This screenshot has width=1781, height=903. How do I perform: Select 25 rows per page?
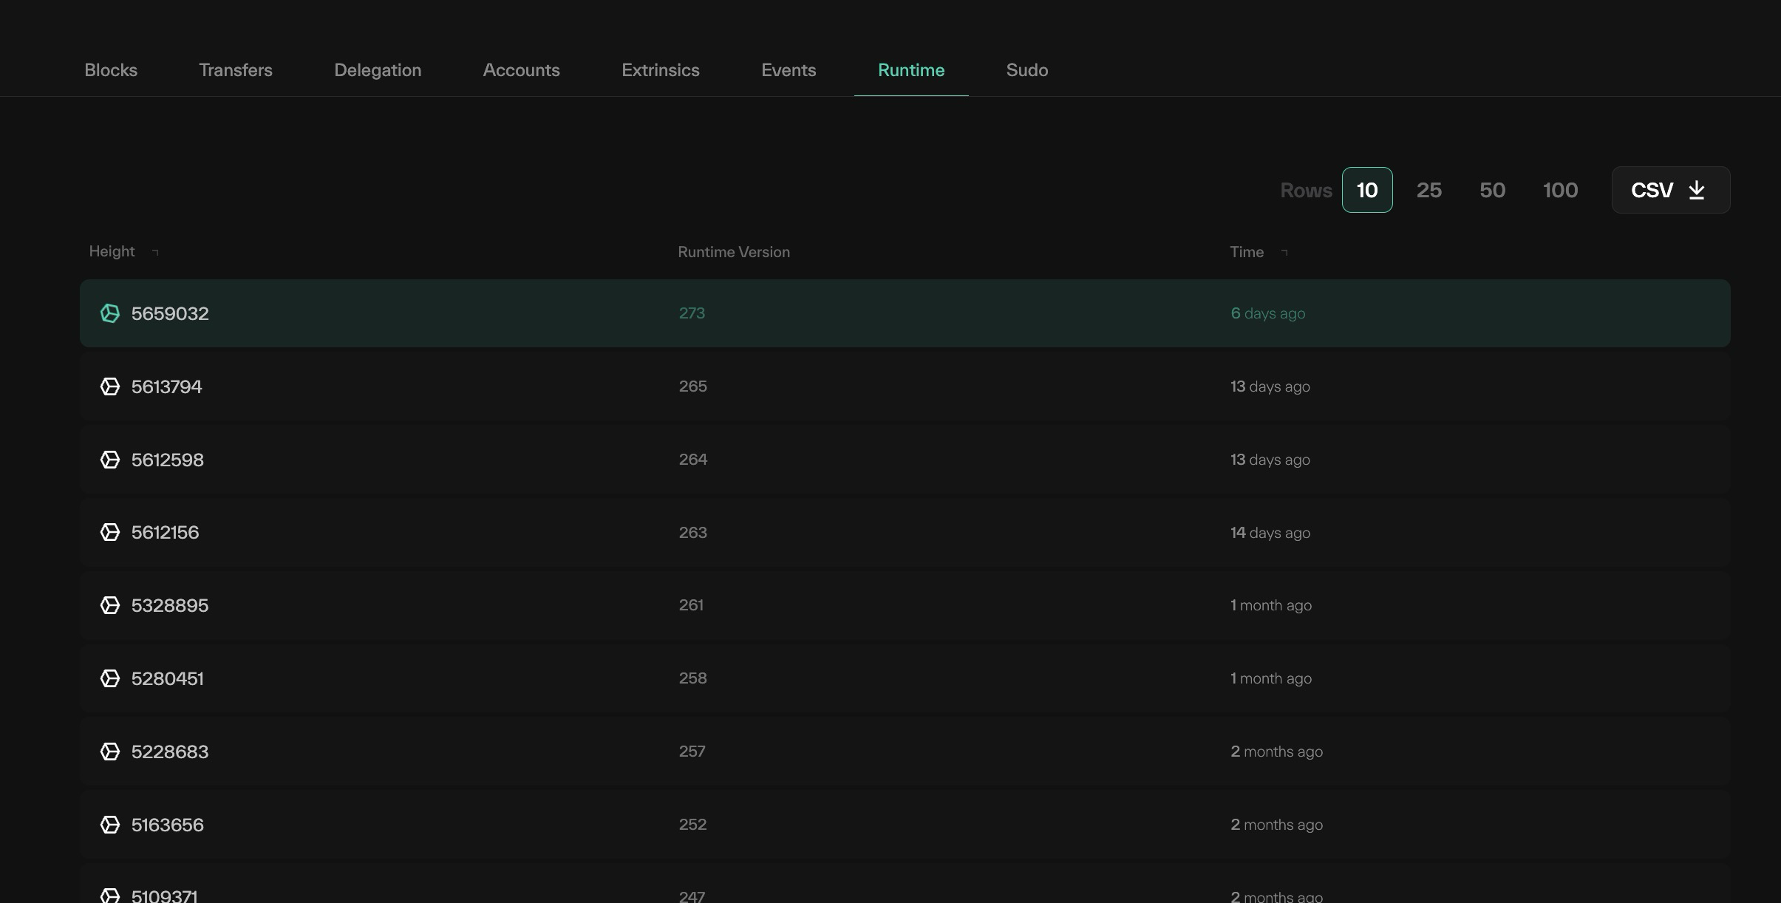(1428, 190)
